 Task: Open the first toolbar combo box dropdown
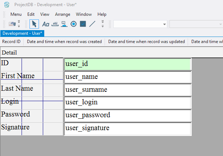click(164, 24)
